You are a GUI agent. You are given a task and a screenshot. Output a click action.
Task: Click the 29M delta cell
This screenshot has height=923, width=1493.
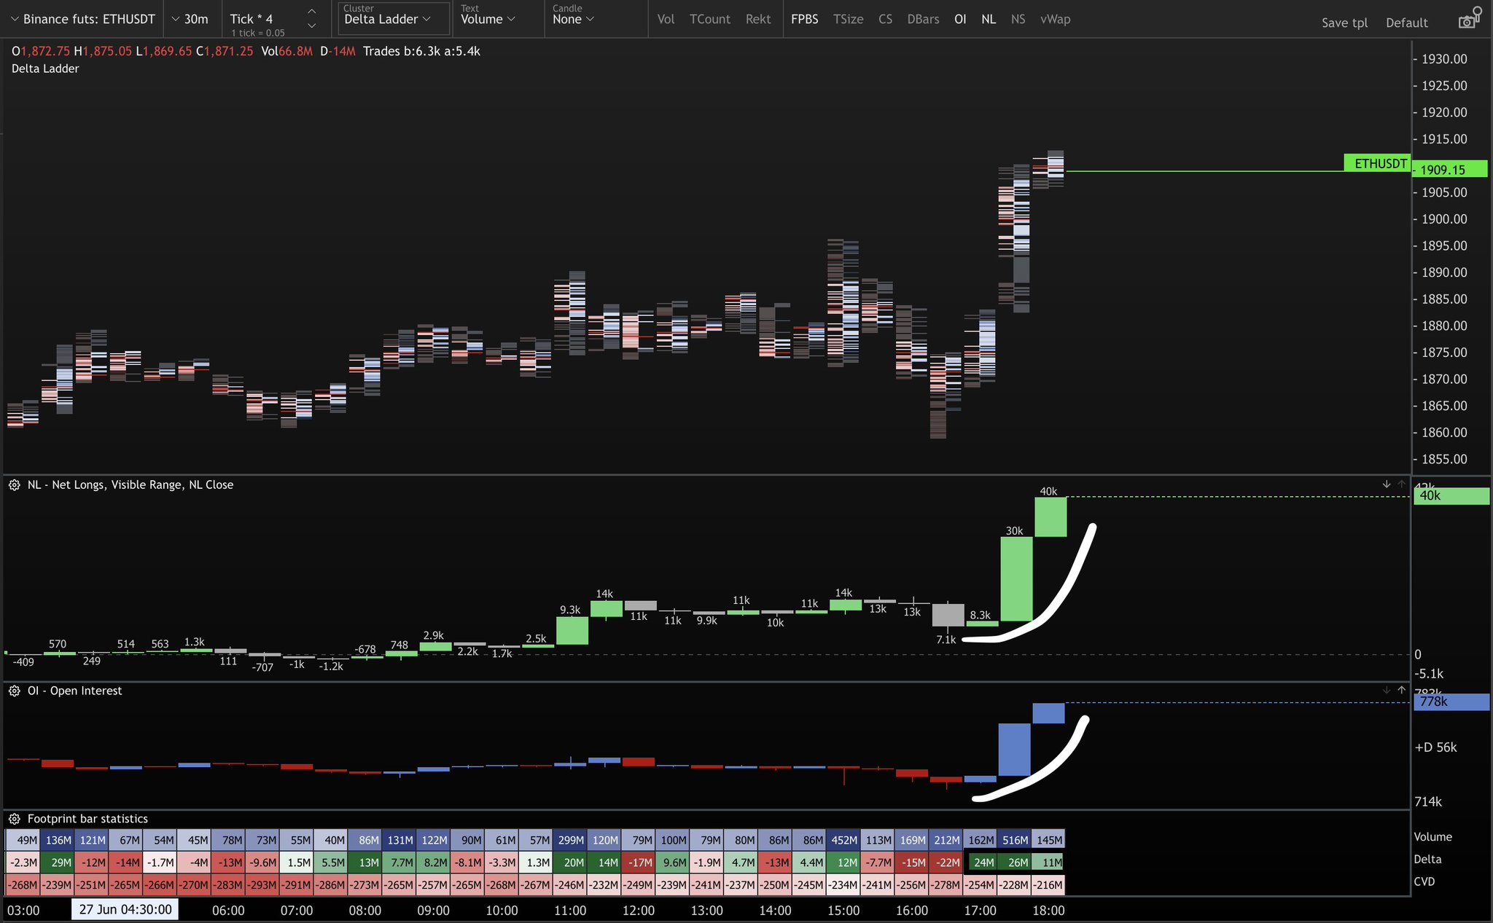[58, 863]
